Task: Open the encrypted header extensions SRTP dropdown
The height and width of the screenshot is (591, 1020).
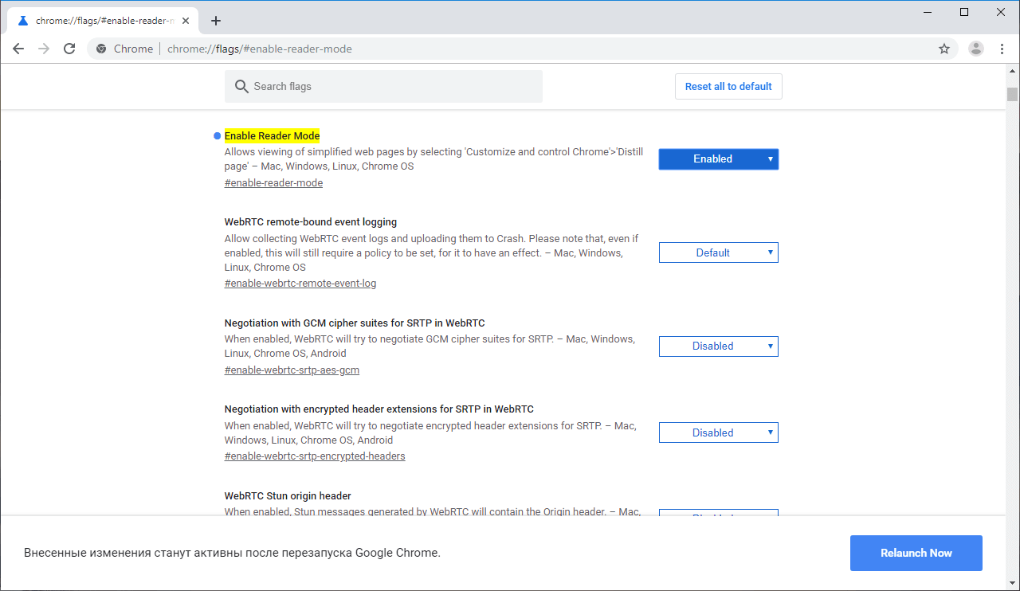Action: tap(718, 432)
